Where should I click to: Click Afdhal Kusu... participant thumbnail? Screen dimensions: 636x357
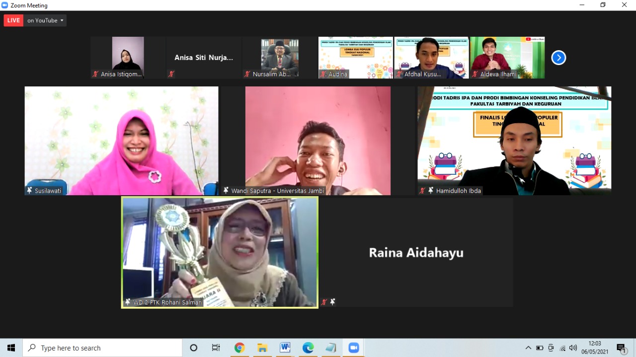pyautogui.click(x=431, y=58)
